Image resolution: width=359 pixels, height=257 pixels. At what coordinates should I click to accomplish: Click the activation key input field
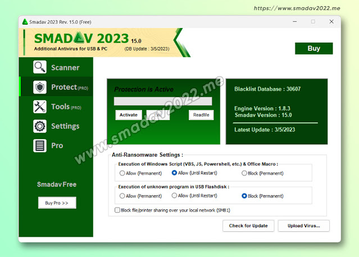tap(163, 102)
